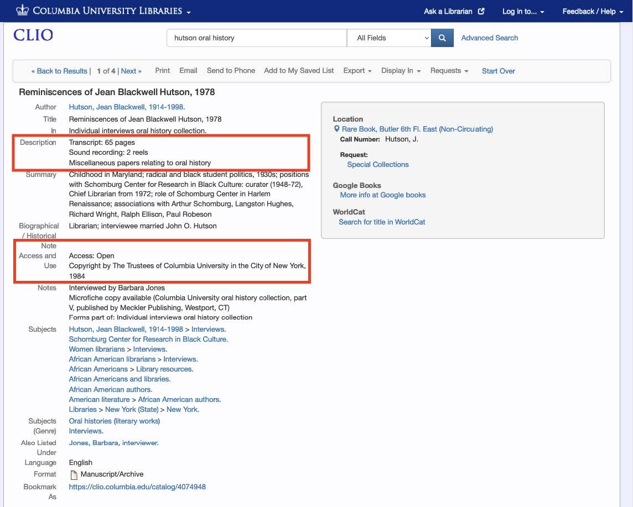Request via Special Collections link
Viewport: 633px width, 507px height.
[x=377, y=164]
